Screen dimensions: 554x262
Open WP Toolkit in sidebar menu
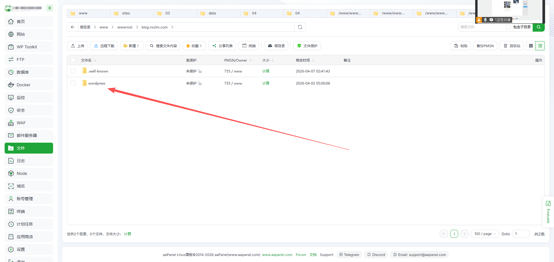[27, 47]
